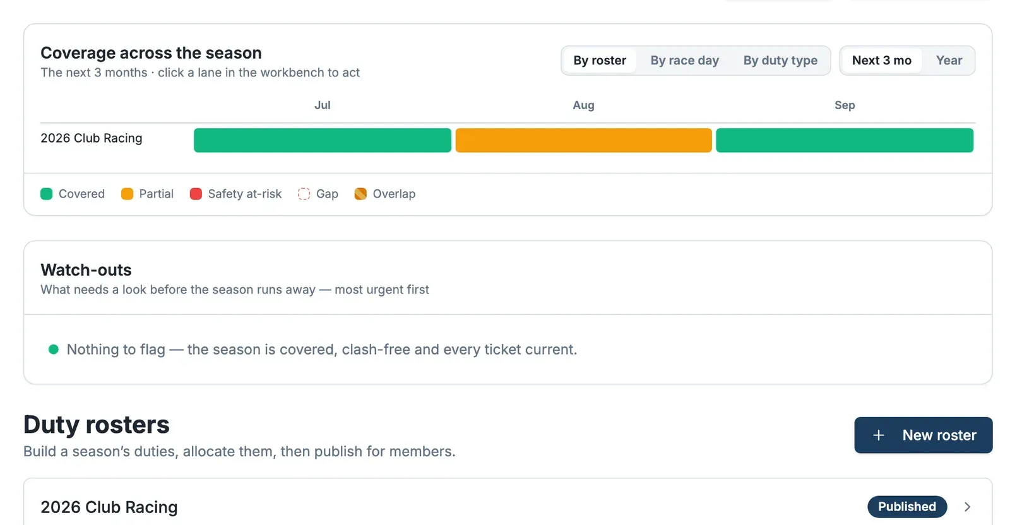
Task: Click the green Covered legend swatch
Action: (x=46, y=194)
